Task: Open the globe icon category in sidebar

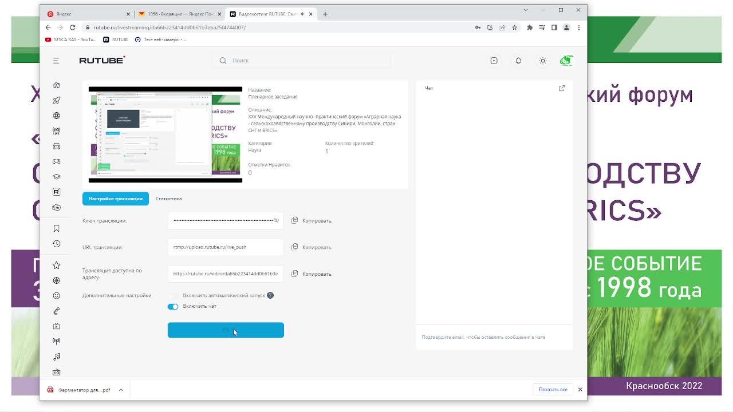Action: pos(56,116)
